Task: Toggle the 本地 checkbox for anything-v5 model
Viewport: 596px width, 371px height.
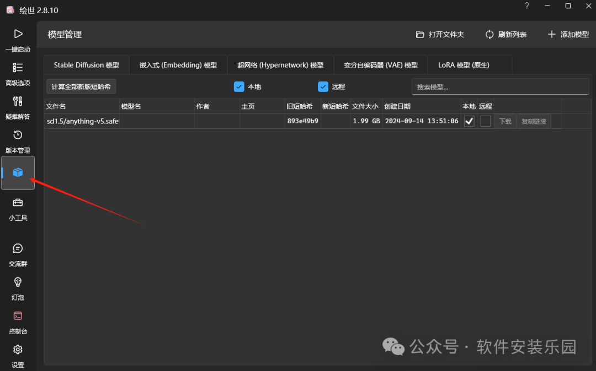Action: [x=469, y=121]
